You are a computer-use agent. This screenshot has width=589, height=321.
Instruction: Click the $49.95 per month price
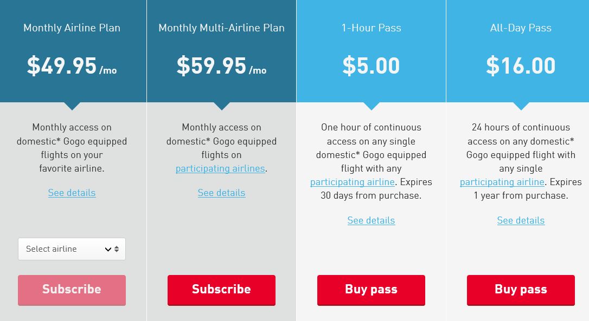pos(72,66)
